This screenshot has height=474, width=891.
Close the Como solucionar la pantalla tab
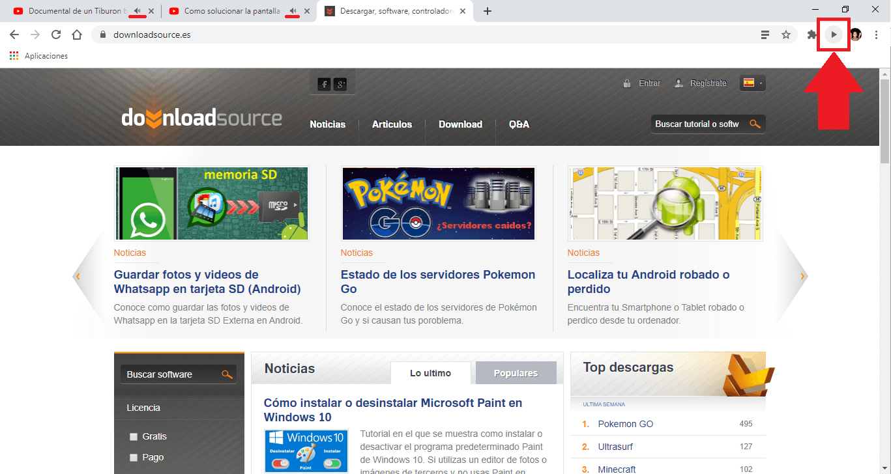(307, 11)
